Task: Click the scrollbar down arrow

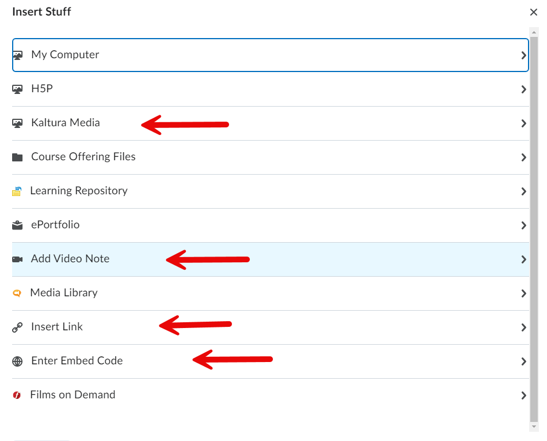Action: tap(534, 426)
